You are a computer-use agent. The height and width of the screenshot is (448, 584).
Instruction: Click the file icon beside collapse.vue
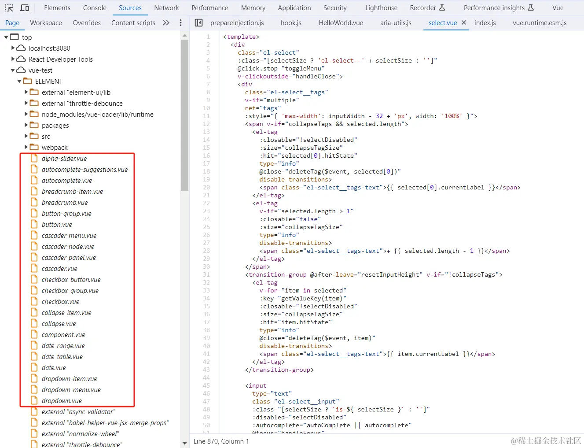coord(34,323)
